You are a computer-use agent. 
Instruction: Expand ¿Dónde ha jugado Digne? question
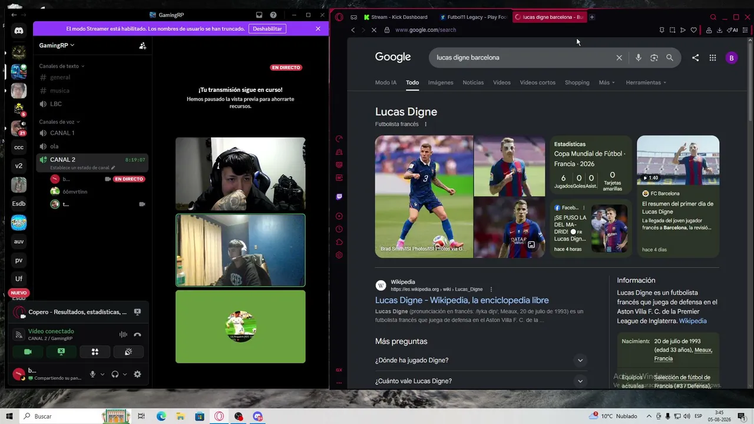481,360
